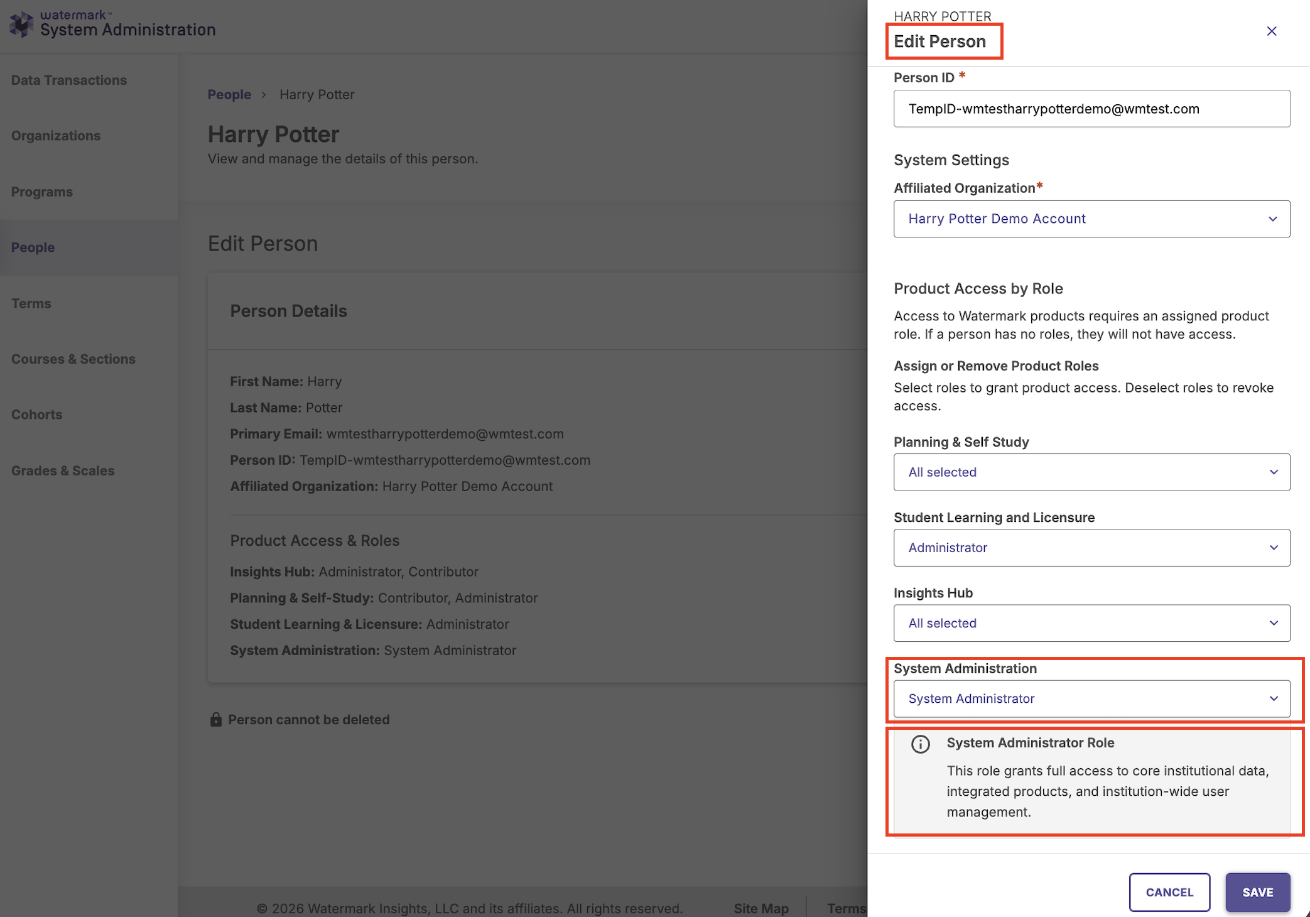Click the SAVE button
Image resolution: width=1310 pixels, height=917 pixels.
[1257, 892]
